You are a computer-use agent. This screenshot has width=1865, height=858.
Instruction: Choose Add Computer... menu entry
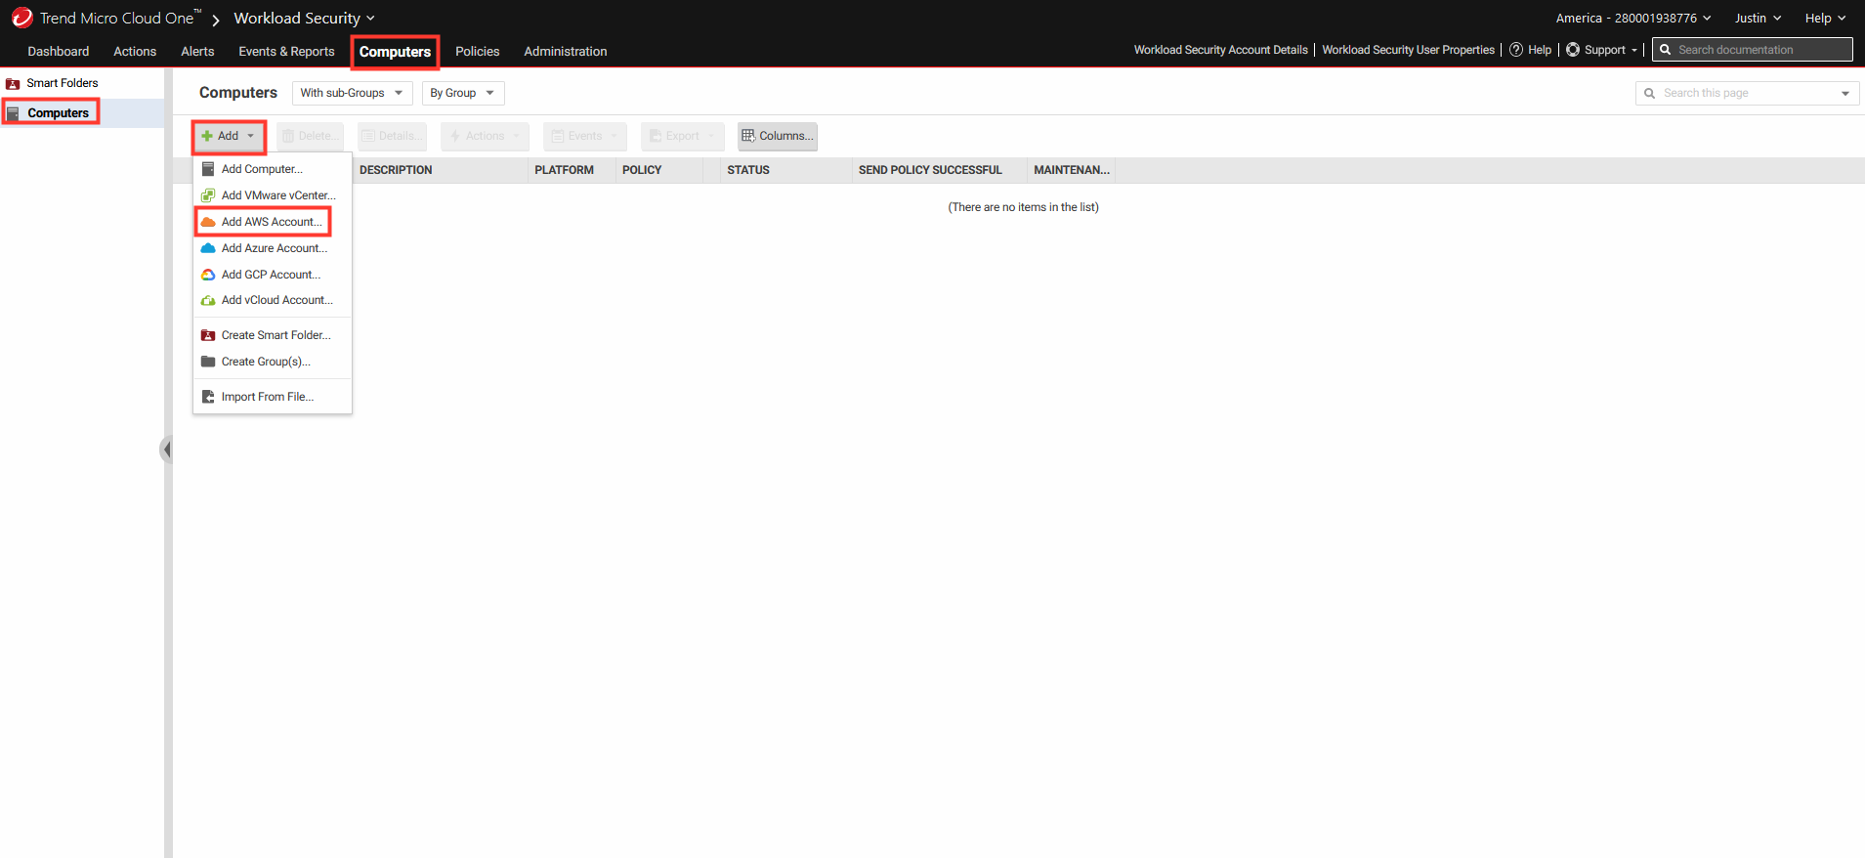[x=273, y=169]
